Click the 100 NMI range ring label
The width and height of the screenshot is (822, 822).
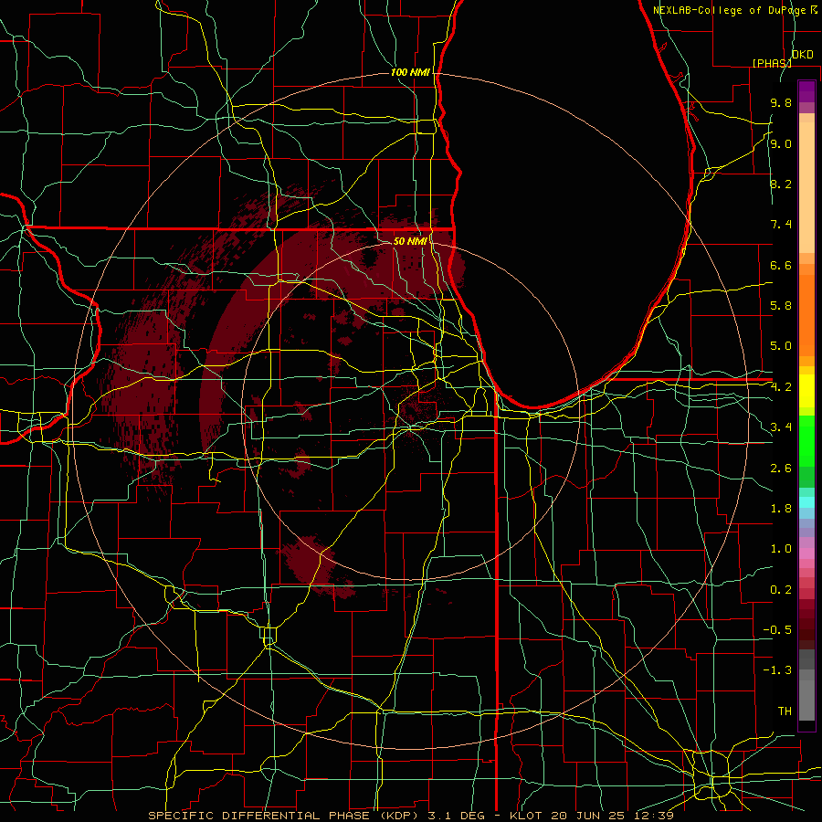pos(410,72)
